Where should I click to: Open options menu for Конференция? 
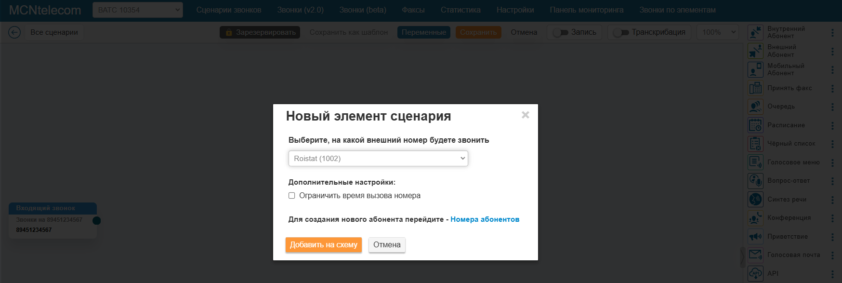[x=832, y=218]
